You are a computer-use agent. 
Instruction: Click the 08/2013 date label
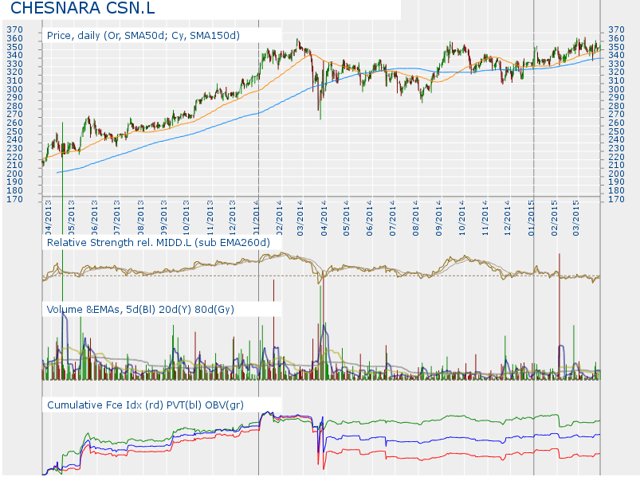(140, 217)
